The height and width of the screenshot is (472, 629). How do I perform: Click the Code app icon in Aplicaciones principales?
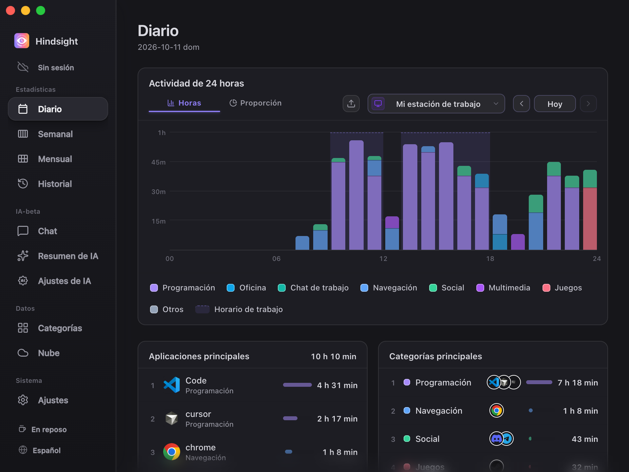click(172, 385)
